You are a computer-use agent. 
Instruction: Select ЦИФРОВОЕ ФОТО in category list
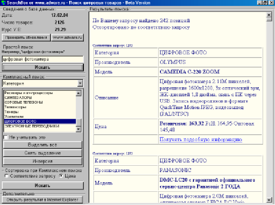[40, 121]
